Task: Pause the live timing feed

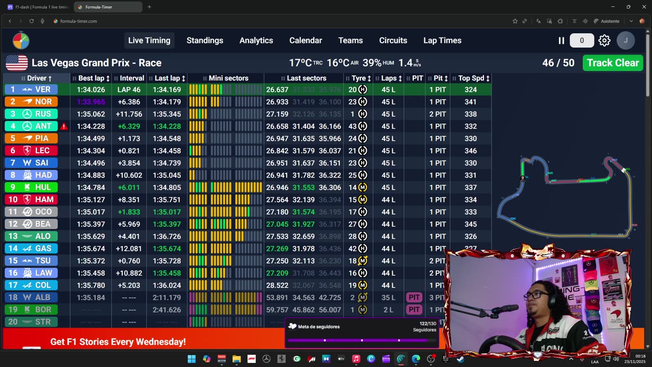Action: coord(561,40)
